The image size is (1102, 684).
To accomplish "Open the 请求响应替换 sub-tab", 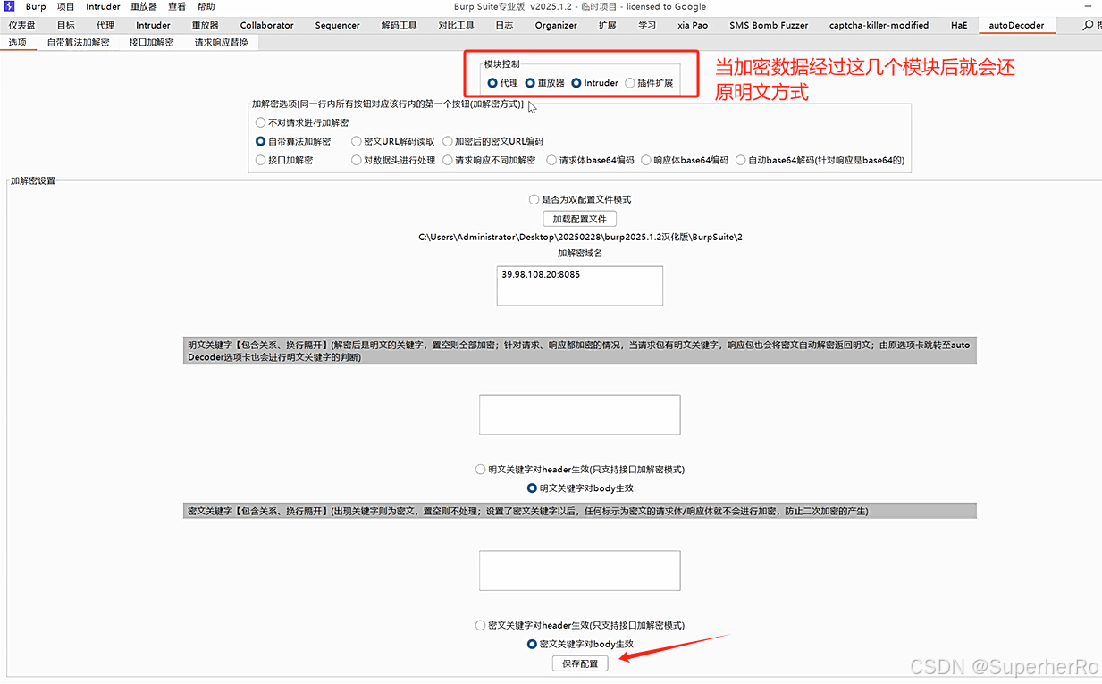I will [x=221, y=42].
